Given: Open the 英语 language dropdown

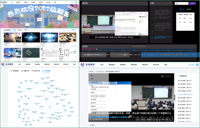Looking at the screenshot, I should click(x=182, y=4).
